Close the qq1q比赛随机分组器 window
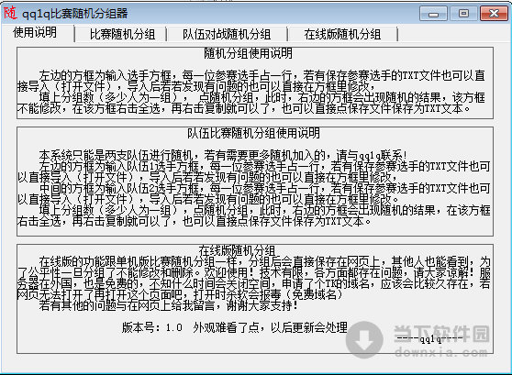 494,14
